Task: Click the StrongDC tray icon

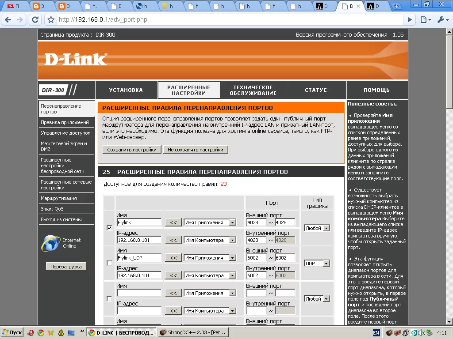Action: pyautogui.click(x=389, y=333)
